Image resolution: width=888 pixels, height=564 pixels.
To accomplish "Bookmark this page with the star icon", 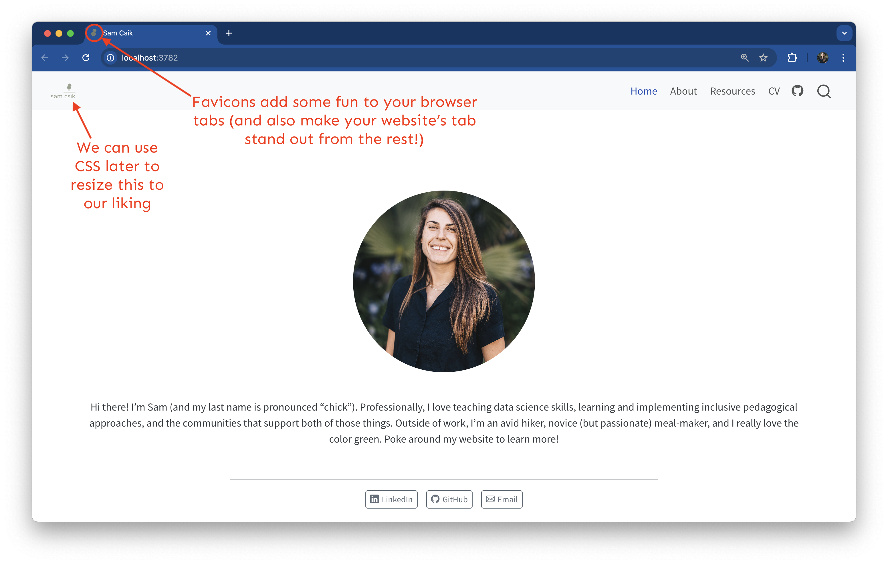I will [763, 58].
